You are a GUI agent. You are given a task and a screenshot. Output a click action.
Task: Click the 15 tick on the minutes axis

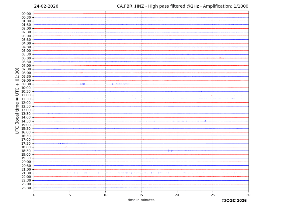point(141,195)
